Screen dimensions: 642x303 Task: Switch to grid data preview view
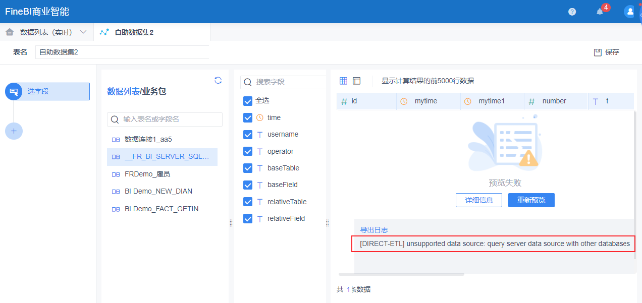pyautogui.click(x=343, y=81)
